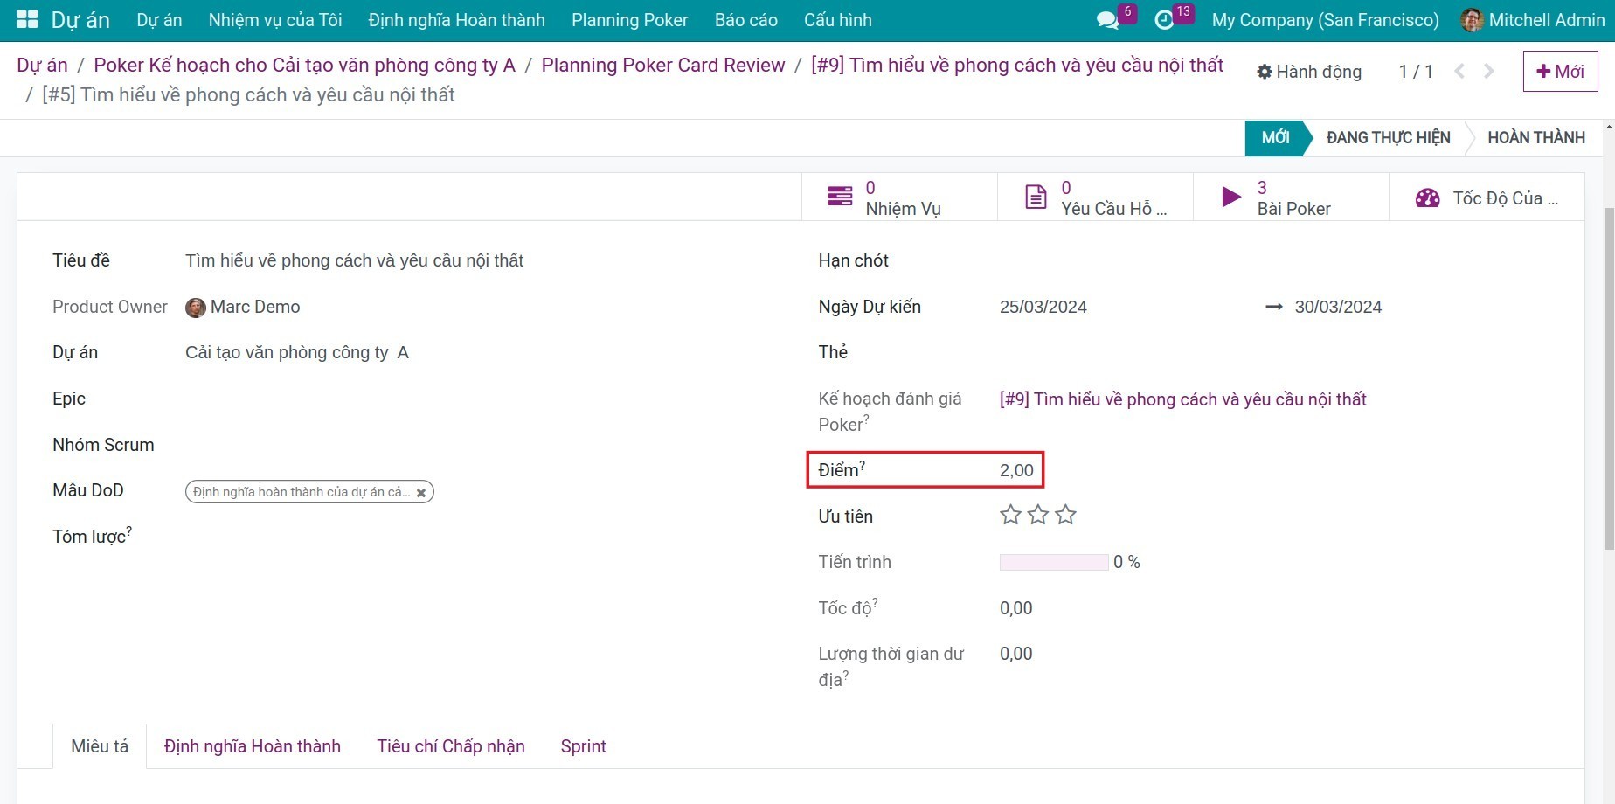Edit start date 25/03/2024

point(1043,307)
